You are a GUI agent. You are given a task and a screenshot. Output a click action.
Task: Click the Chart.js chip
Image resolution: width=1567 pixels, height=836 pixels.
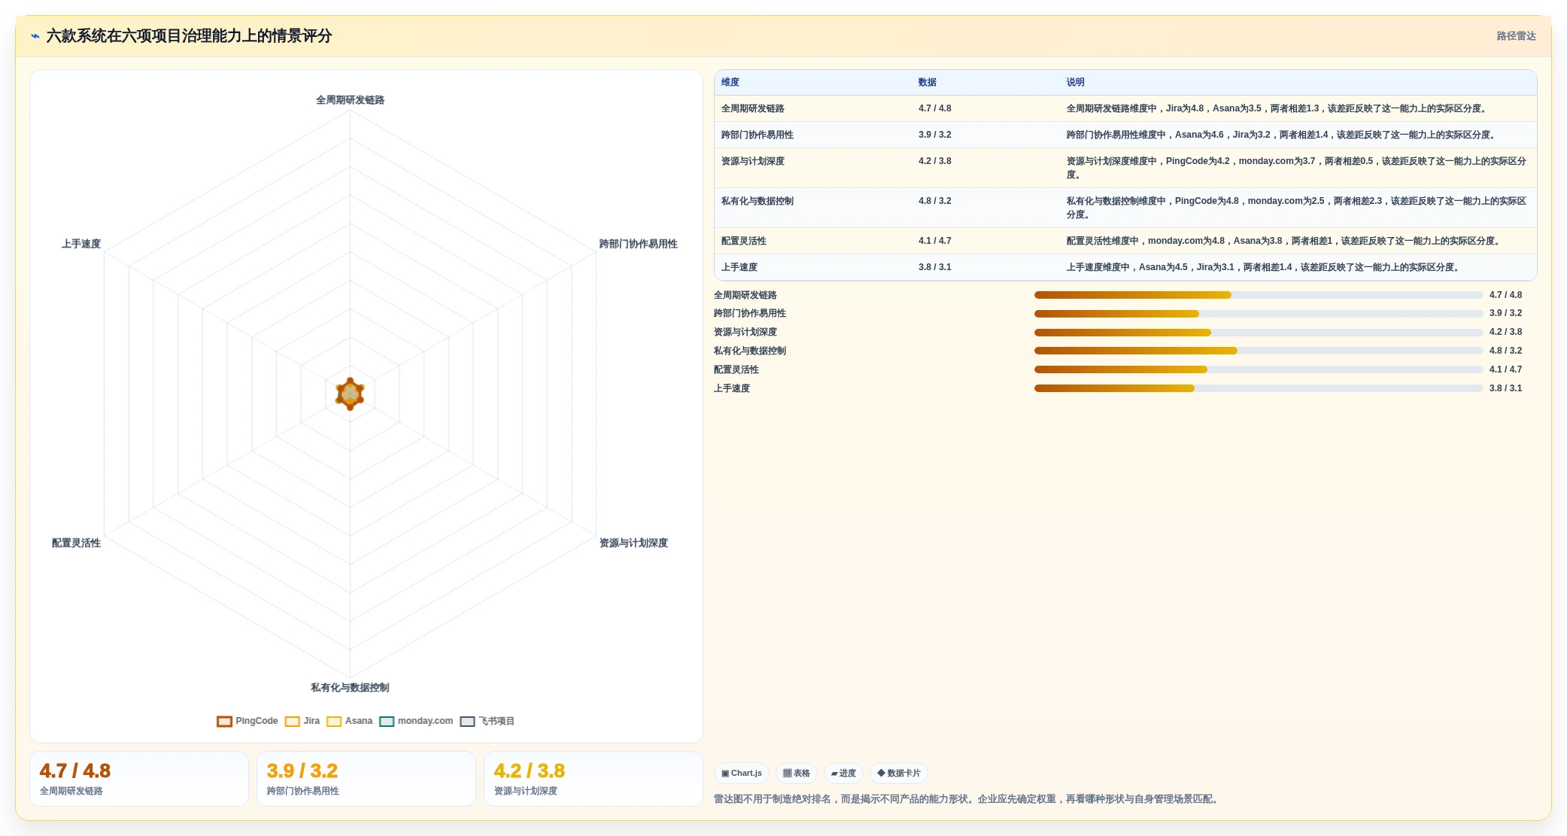point(741,773)
